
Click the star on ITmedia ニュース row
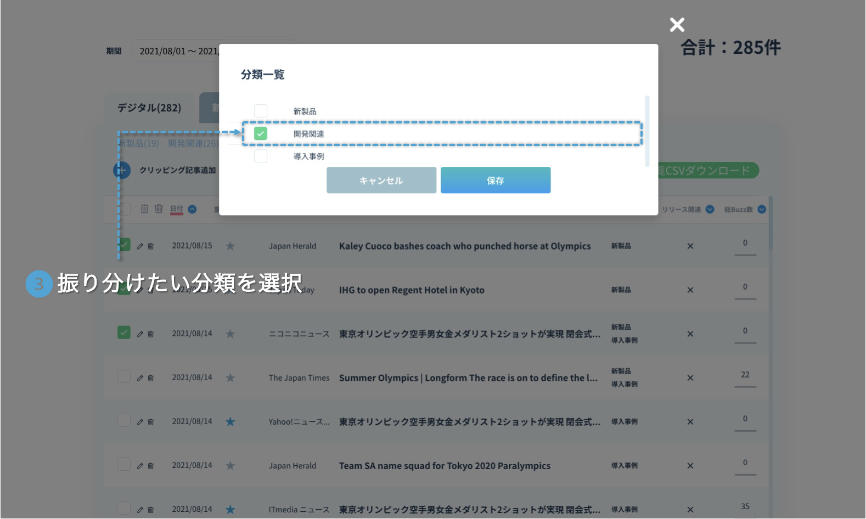pos(230,510)
